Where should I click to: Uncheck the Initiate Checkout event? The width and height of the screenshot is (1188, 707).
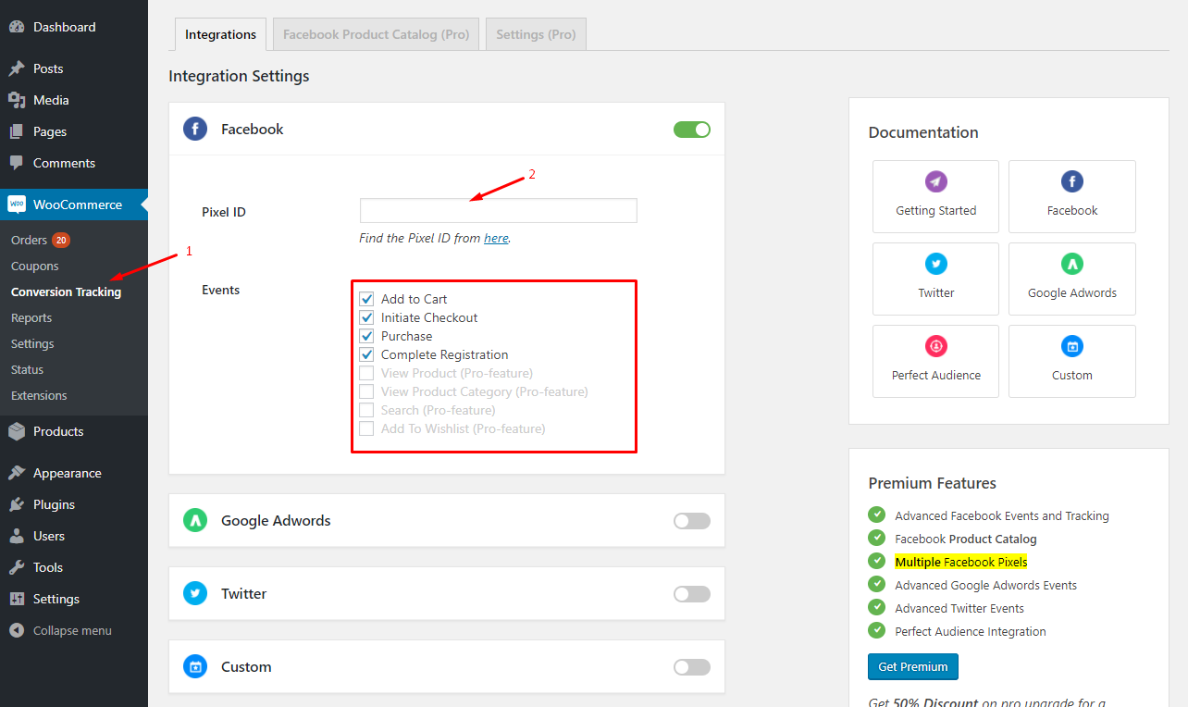point(366,317)
